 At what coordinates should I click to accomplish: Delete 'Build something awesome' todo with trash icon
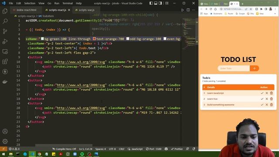point(271,105)
